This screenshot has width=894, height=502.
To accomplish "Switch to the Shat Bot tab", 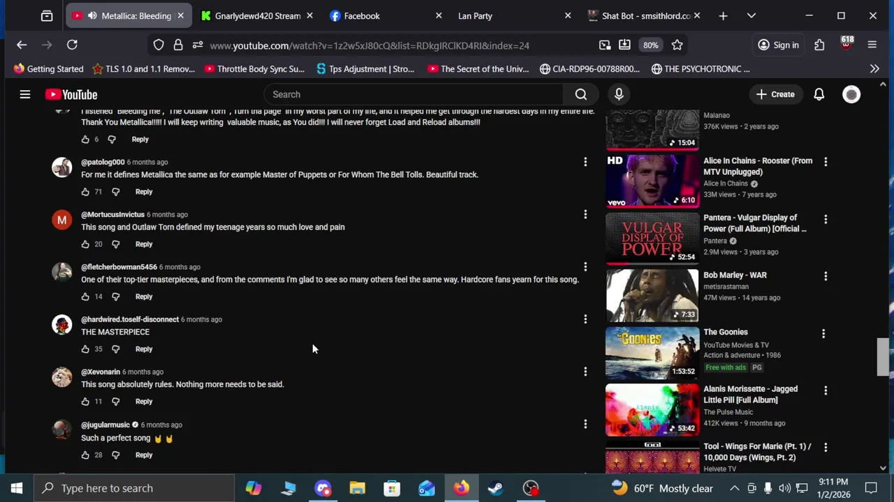I will click(643, 15).
